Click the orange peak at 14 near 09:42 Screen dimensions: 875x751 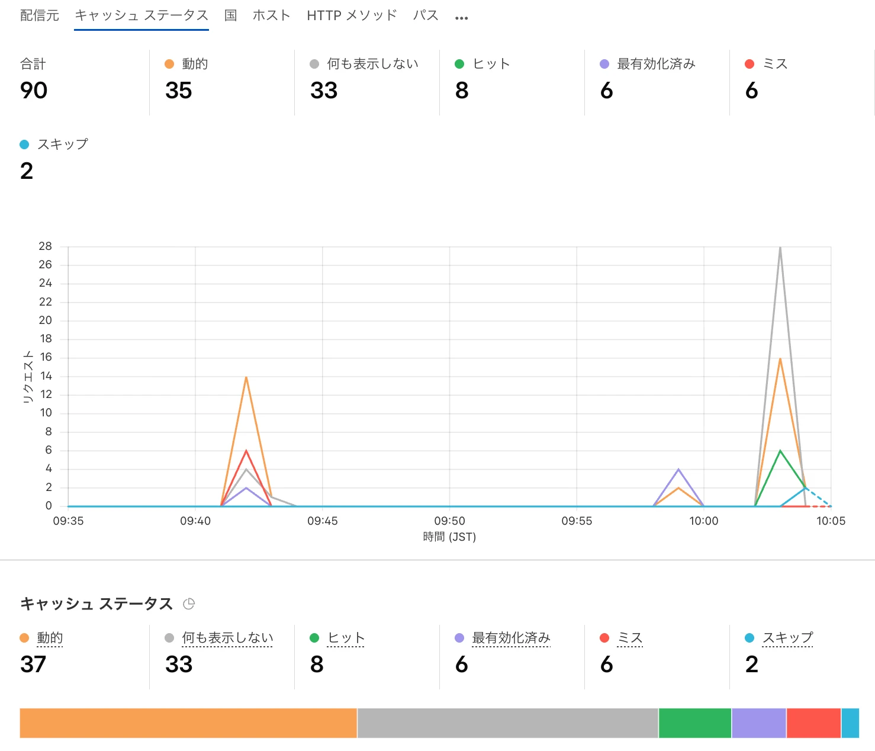[246, 377]
